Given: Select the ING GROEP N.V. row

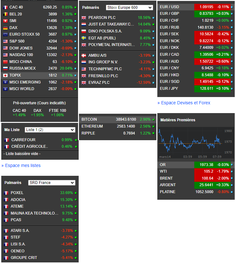Looking at the screenshot, I should (x=118, y=62).
